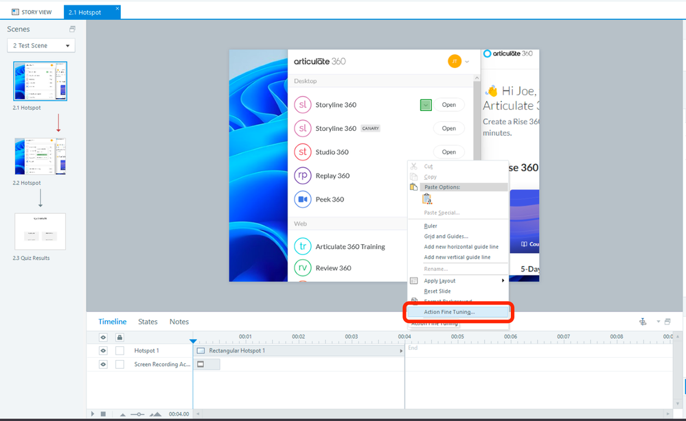
Task: Select the Timeline tab
Action: (113, 322)
